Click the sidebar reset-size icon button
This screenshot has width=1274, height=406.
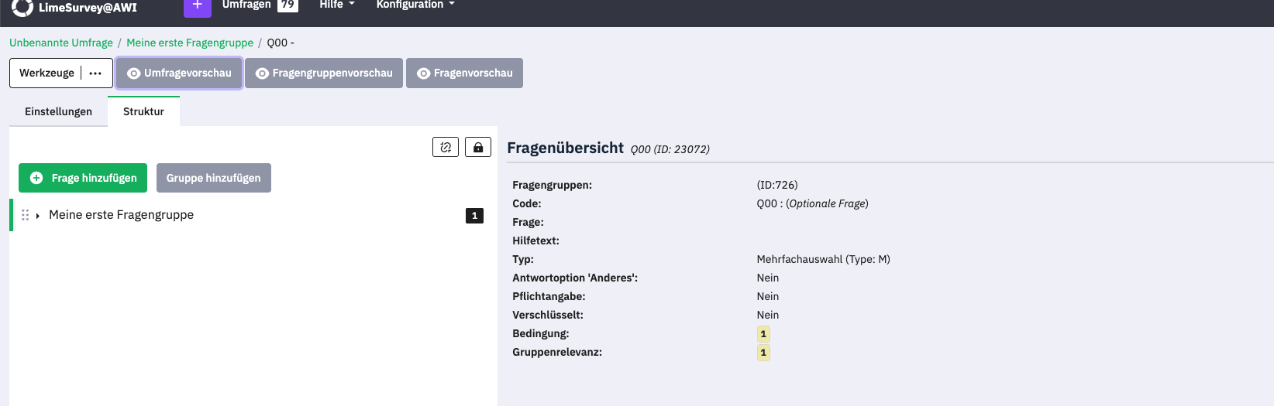click(x=446, y=147)
